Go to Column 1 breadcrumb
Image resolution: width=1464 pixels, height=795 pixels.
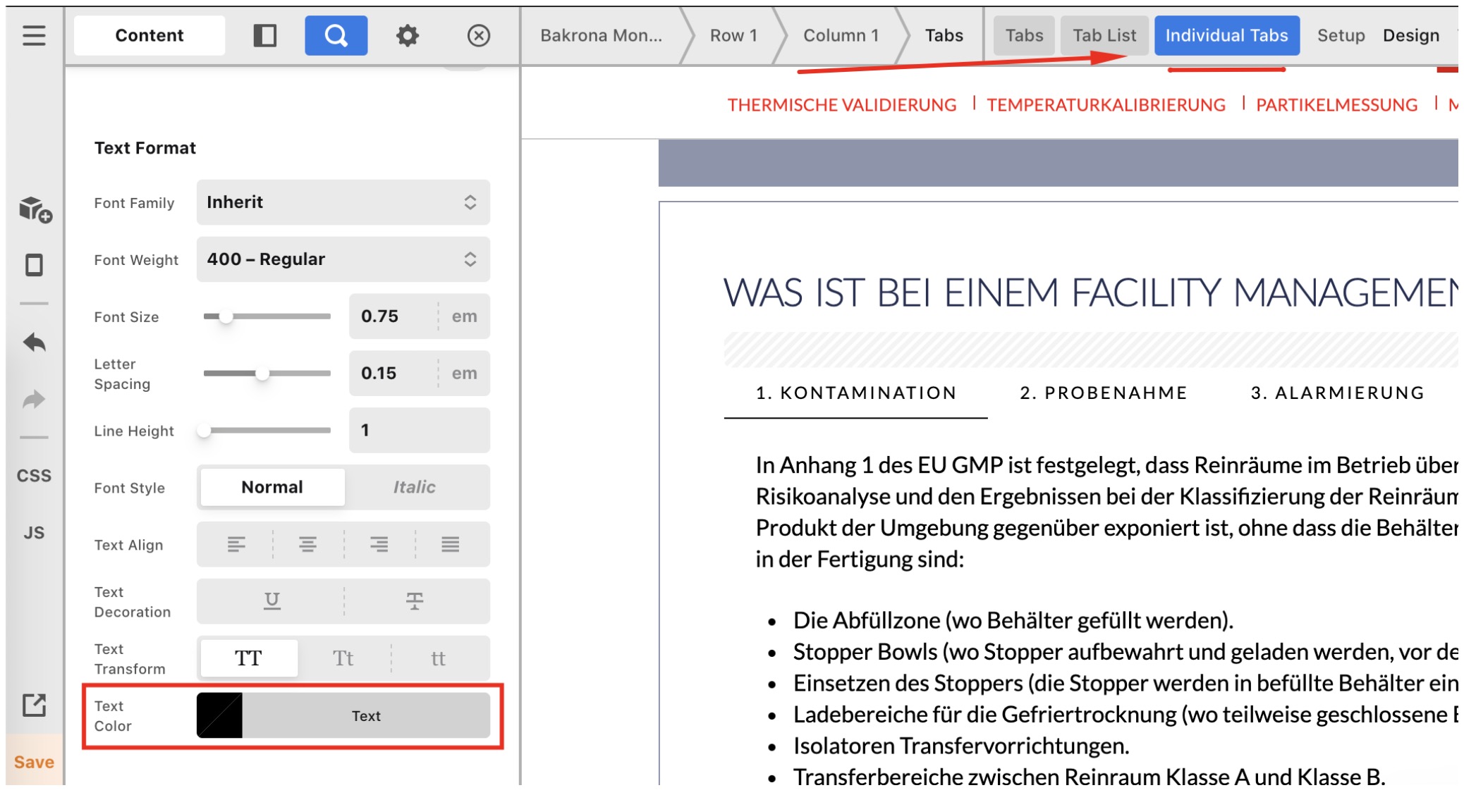841,35
